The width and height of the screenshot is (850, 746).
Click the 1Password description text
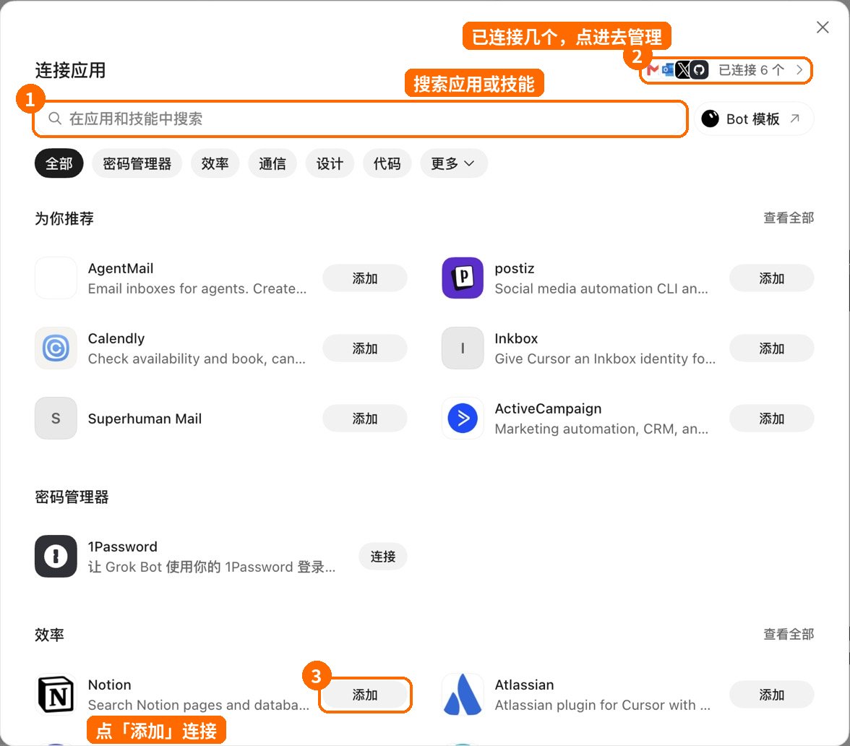[211, 567]
